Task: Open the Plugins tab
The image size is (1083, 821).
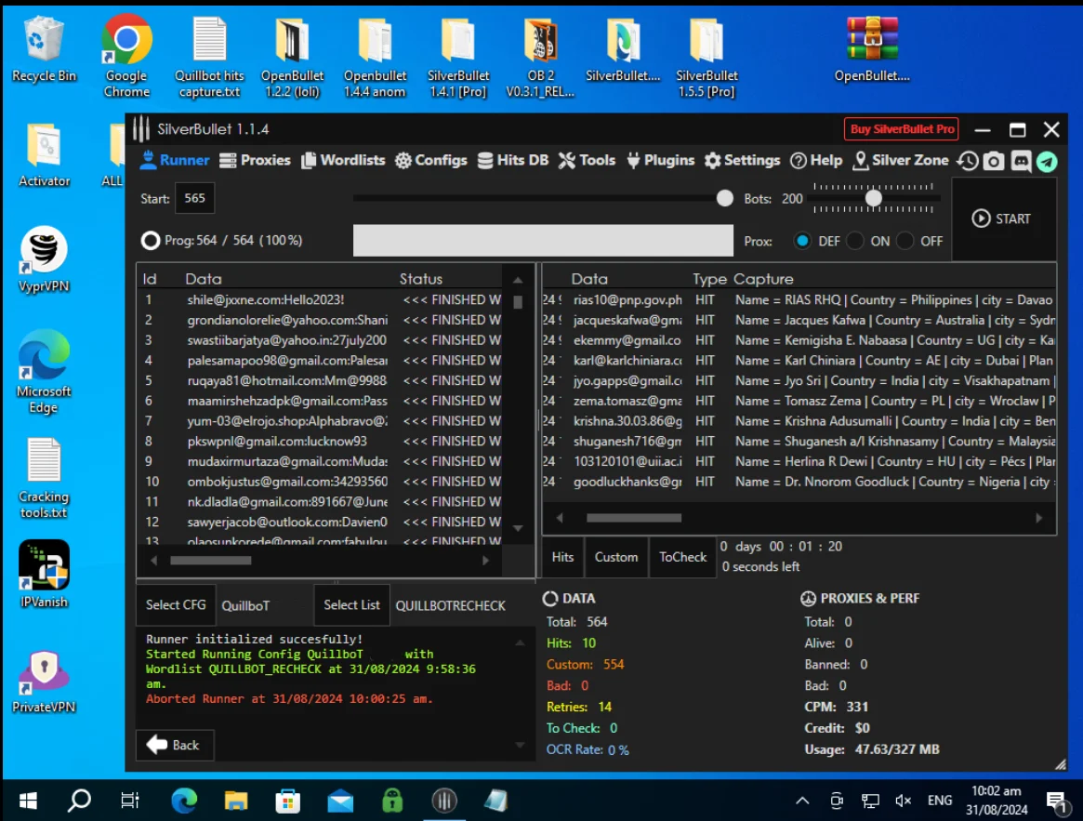Action: (x=660, y=160)
